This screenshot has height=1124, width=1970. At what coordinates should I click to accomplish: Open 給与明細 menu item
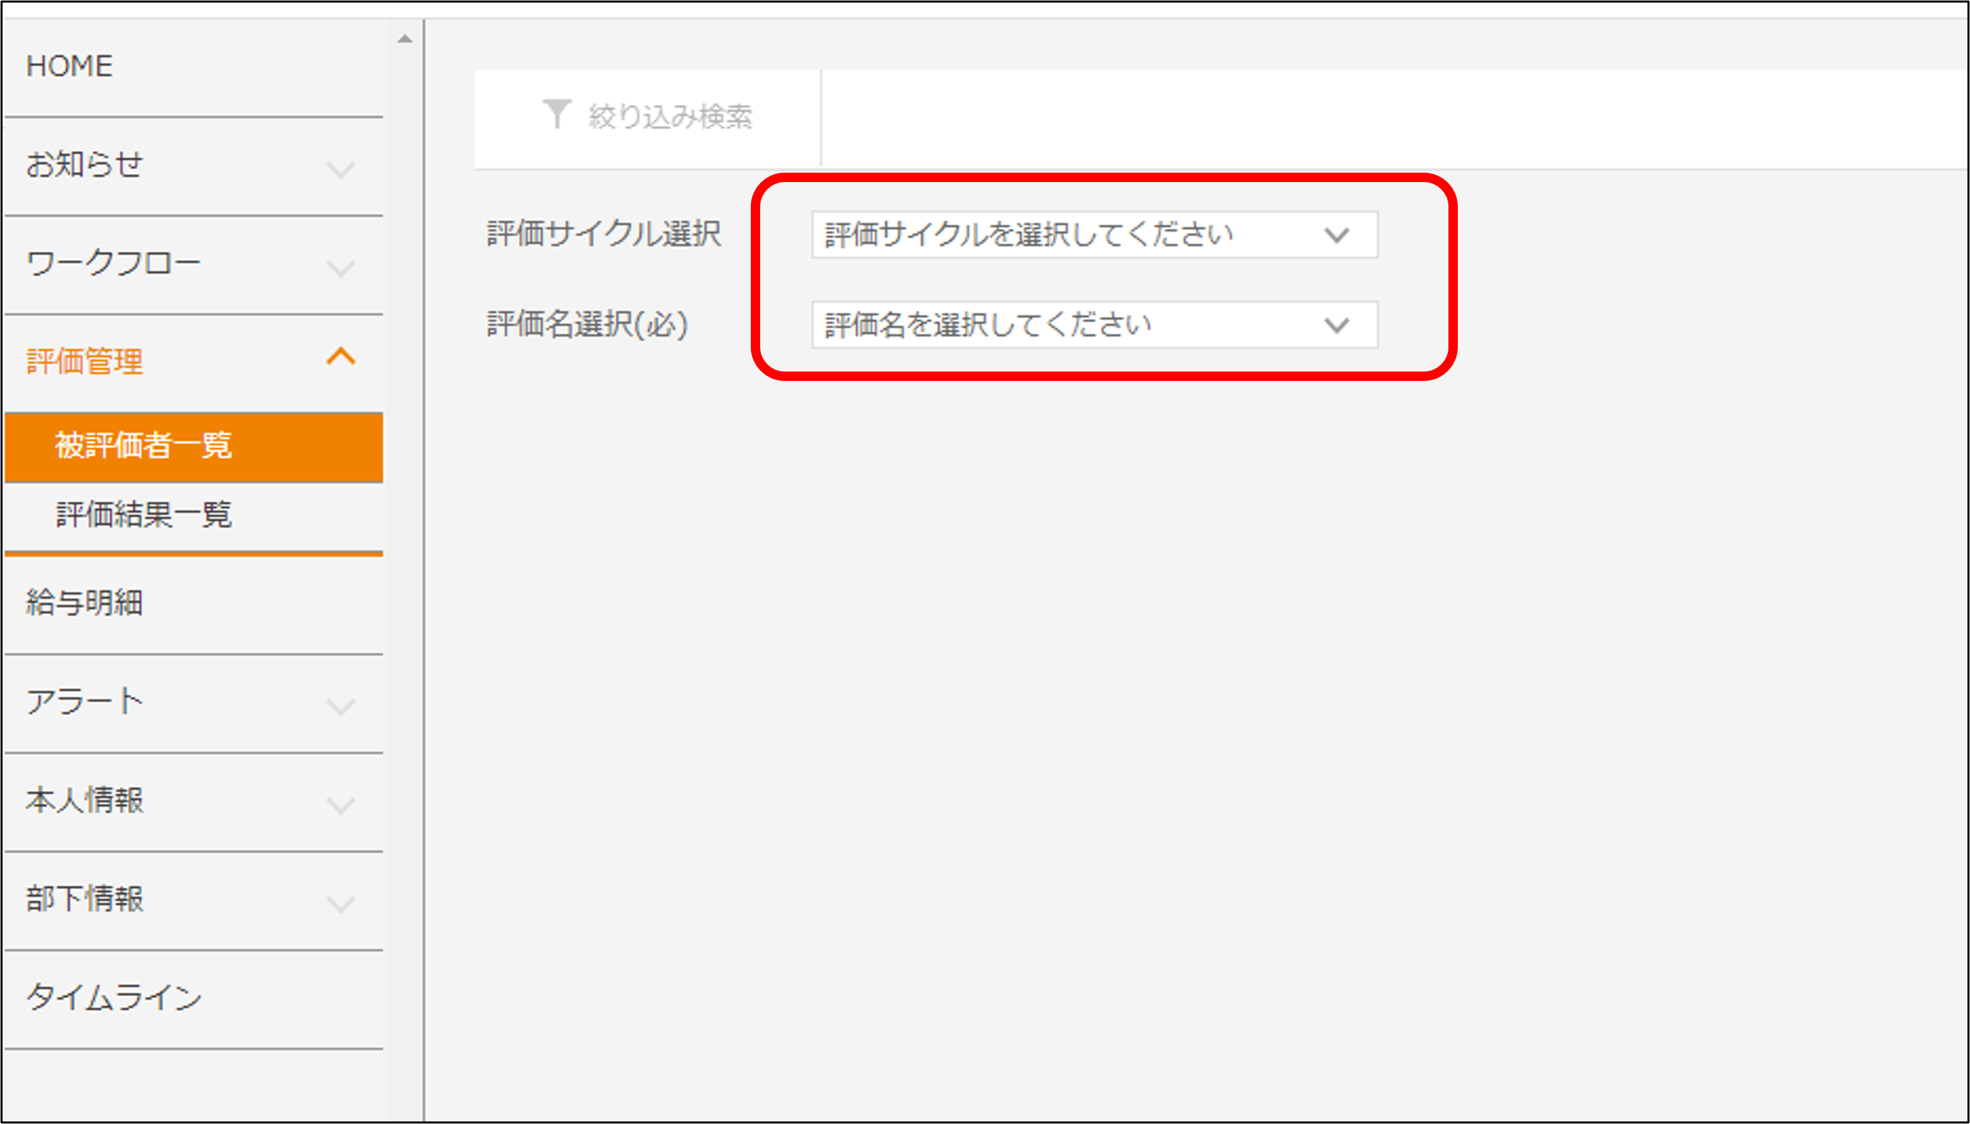click(84, 603)
